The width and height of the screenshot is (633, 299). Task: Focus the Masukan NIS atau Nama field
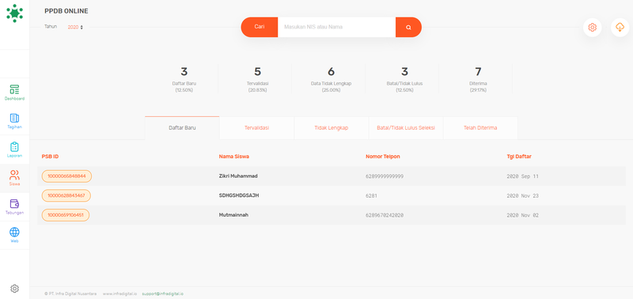pos(337,27)
